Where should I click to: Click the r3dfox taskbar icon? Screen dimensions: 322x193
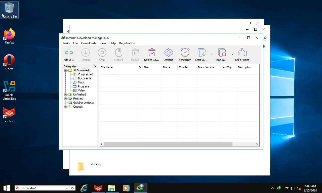pos(98,188)
